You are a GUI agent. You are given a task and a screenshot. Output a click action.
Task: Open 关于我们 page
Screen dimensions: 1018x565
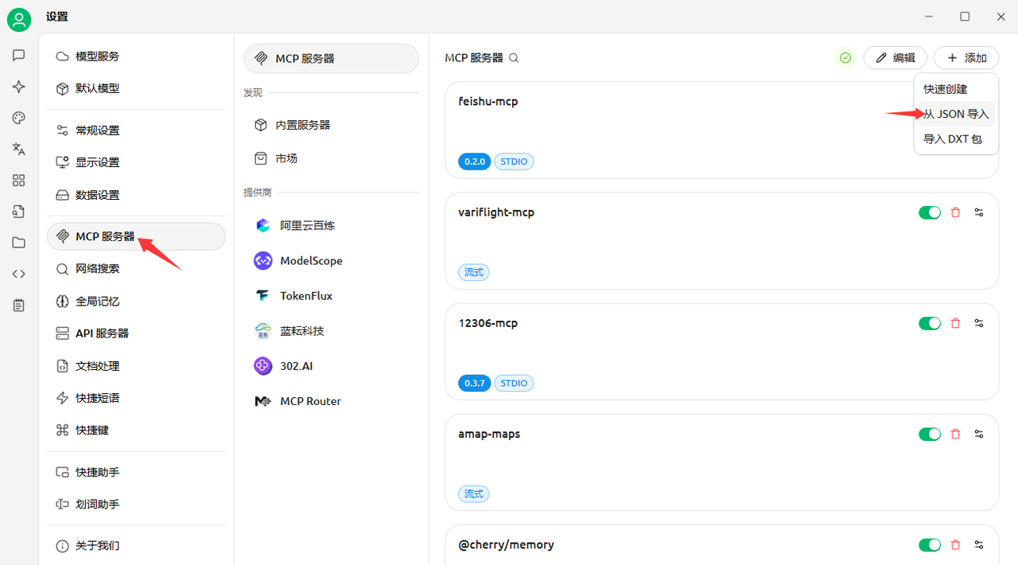[136, 546]
